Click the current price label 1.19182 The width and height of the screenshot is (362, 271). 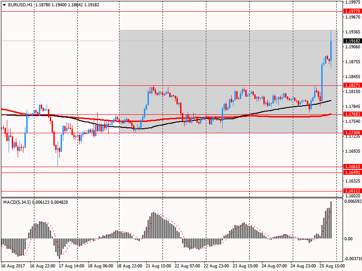coord(352,41)
